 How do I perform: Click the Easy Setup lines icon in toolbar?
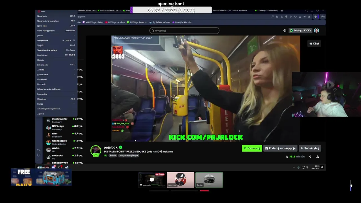click(x=304, y=17)
